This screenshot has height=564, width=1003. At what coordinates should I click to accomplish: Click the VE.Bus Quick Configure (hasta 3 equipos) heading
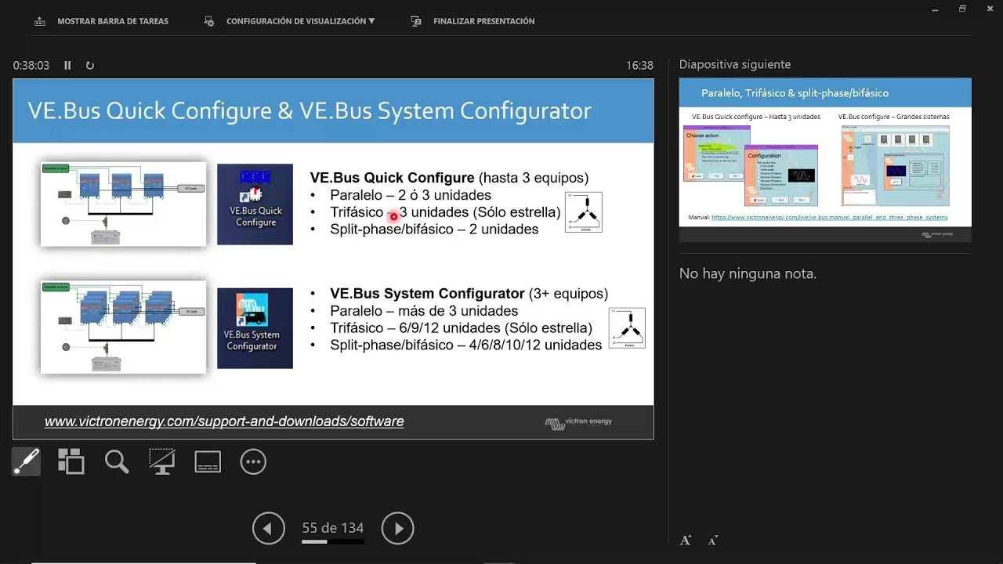(x=449, y=178)
